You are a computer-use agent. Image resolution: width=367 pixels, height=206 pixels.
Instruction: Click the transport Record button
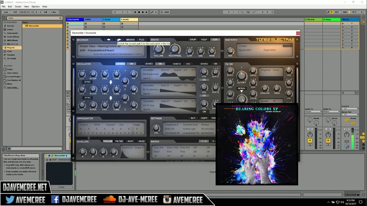coord(142,12)
